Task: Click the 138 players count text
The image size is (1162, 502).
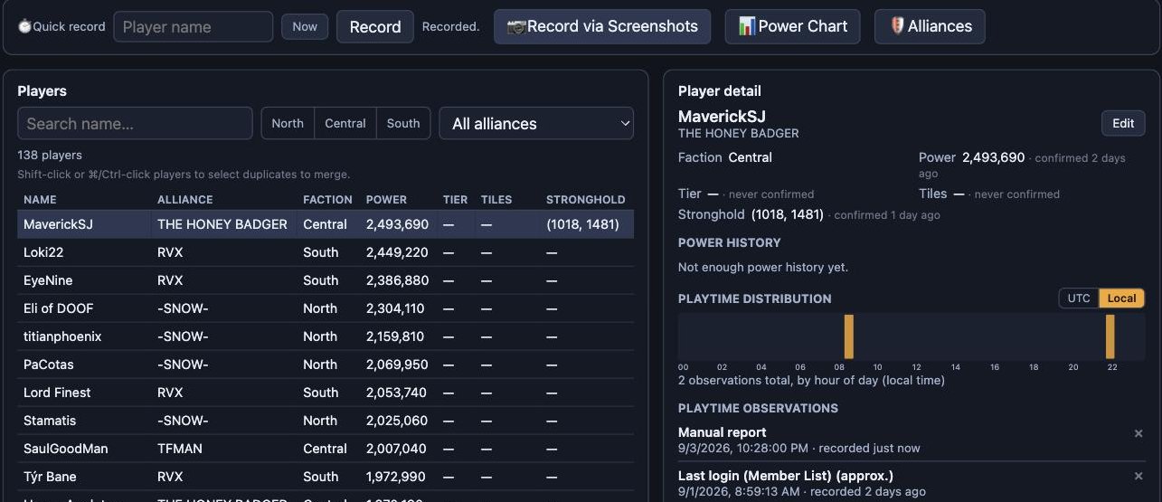Action: pyautogui.click(x=50, y=156)
